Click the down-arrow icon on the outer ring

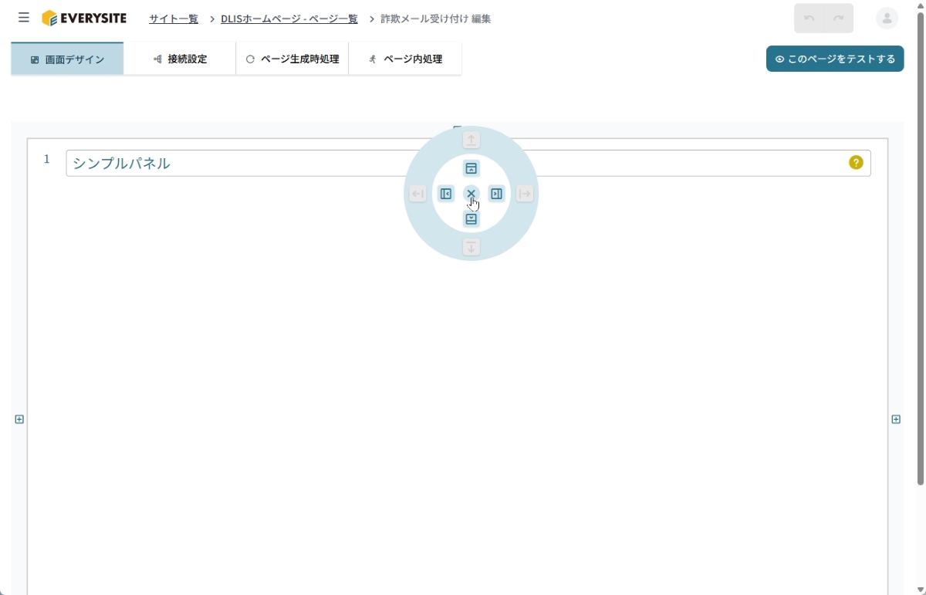point(471,247)
